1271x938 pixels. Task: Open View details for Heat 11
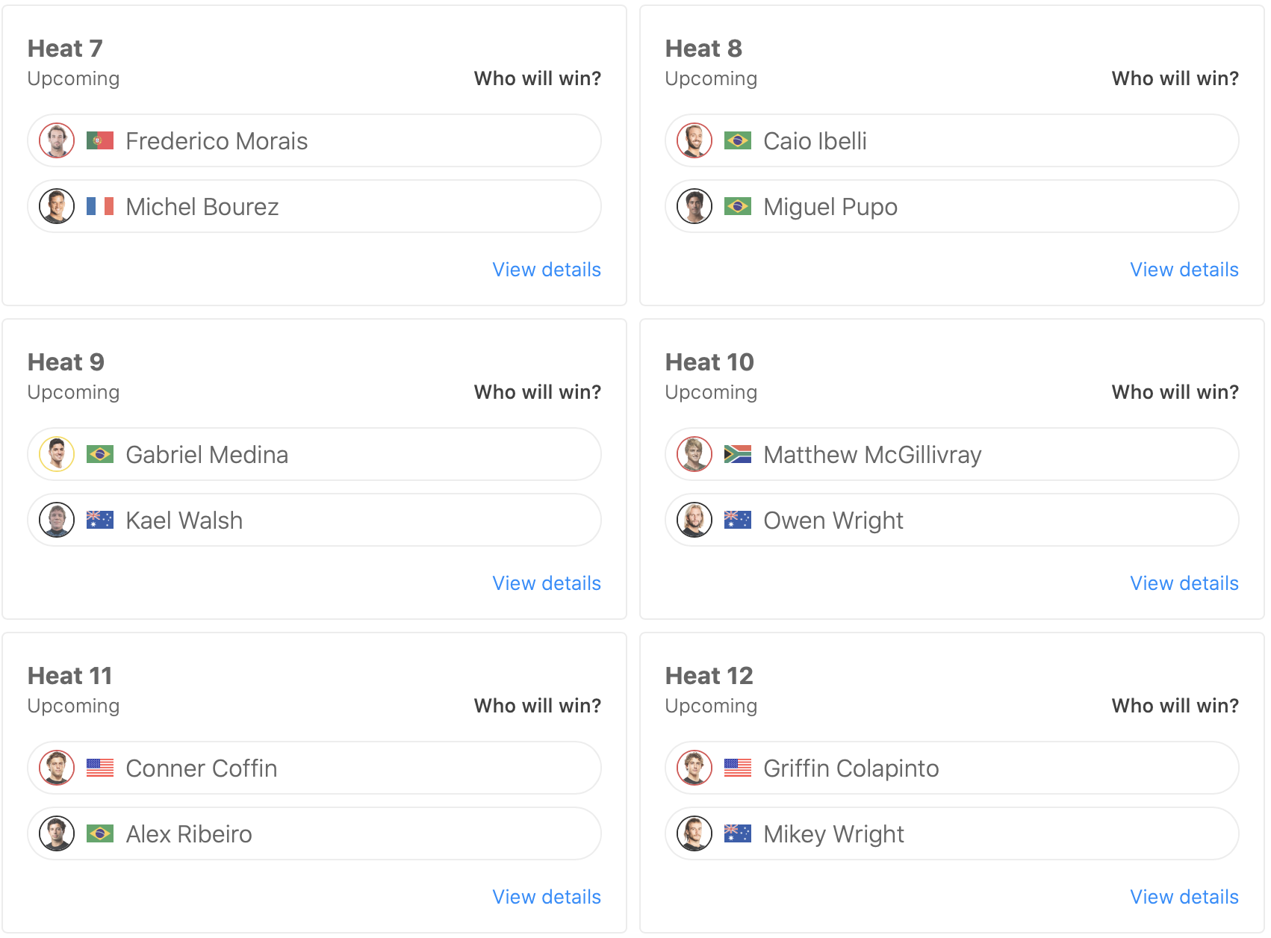(547, 897)
